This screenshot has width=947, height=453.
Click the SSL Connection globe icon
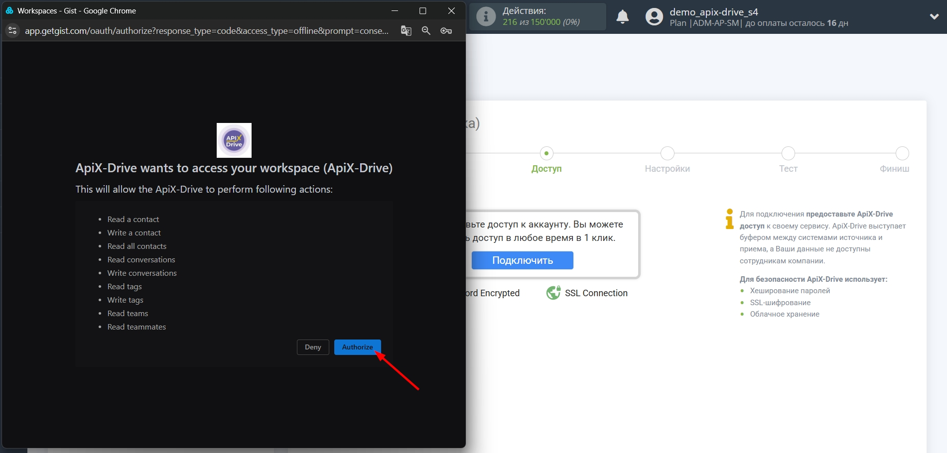[553, 293]
